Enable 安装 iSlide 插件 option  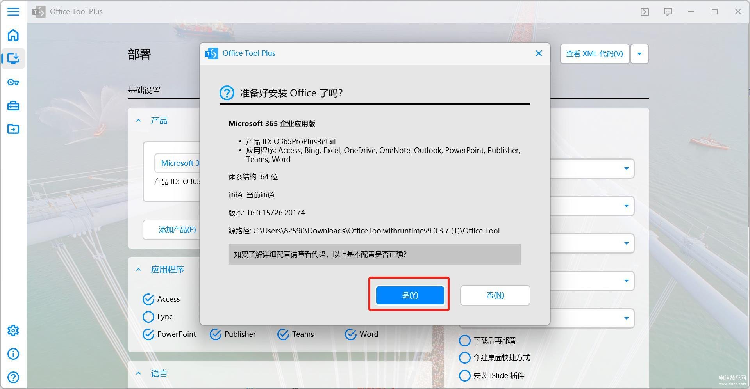click(465, 376)
